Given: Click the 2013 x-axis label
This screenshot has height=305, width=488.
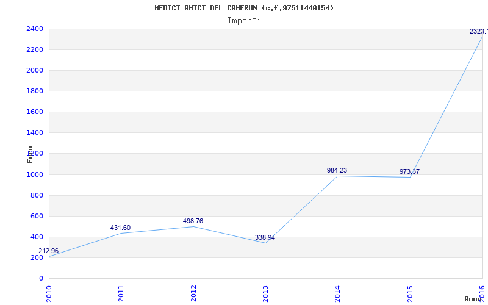Looking at the screenshot, I should tap(265, 293).
